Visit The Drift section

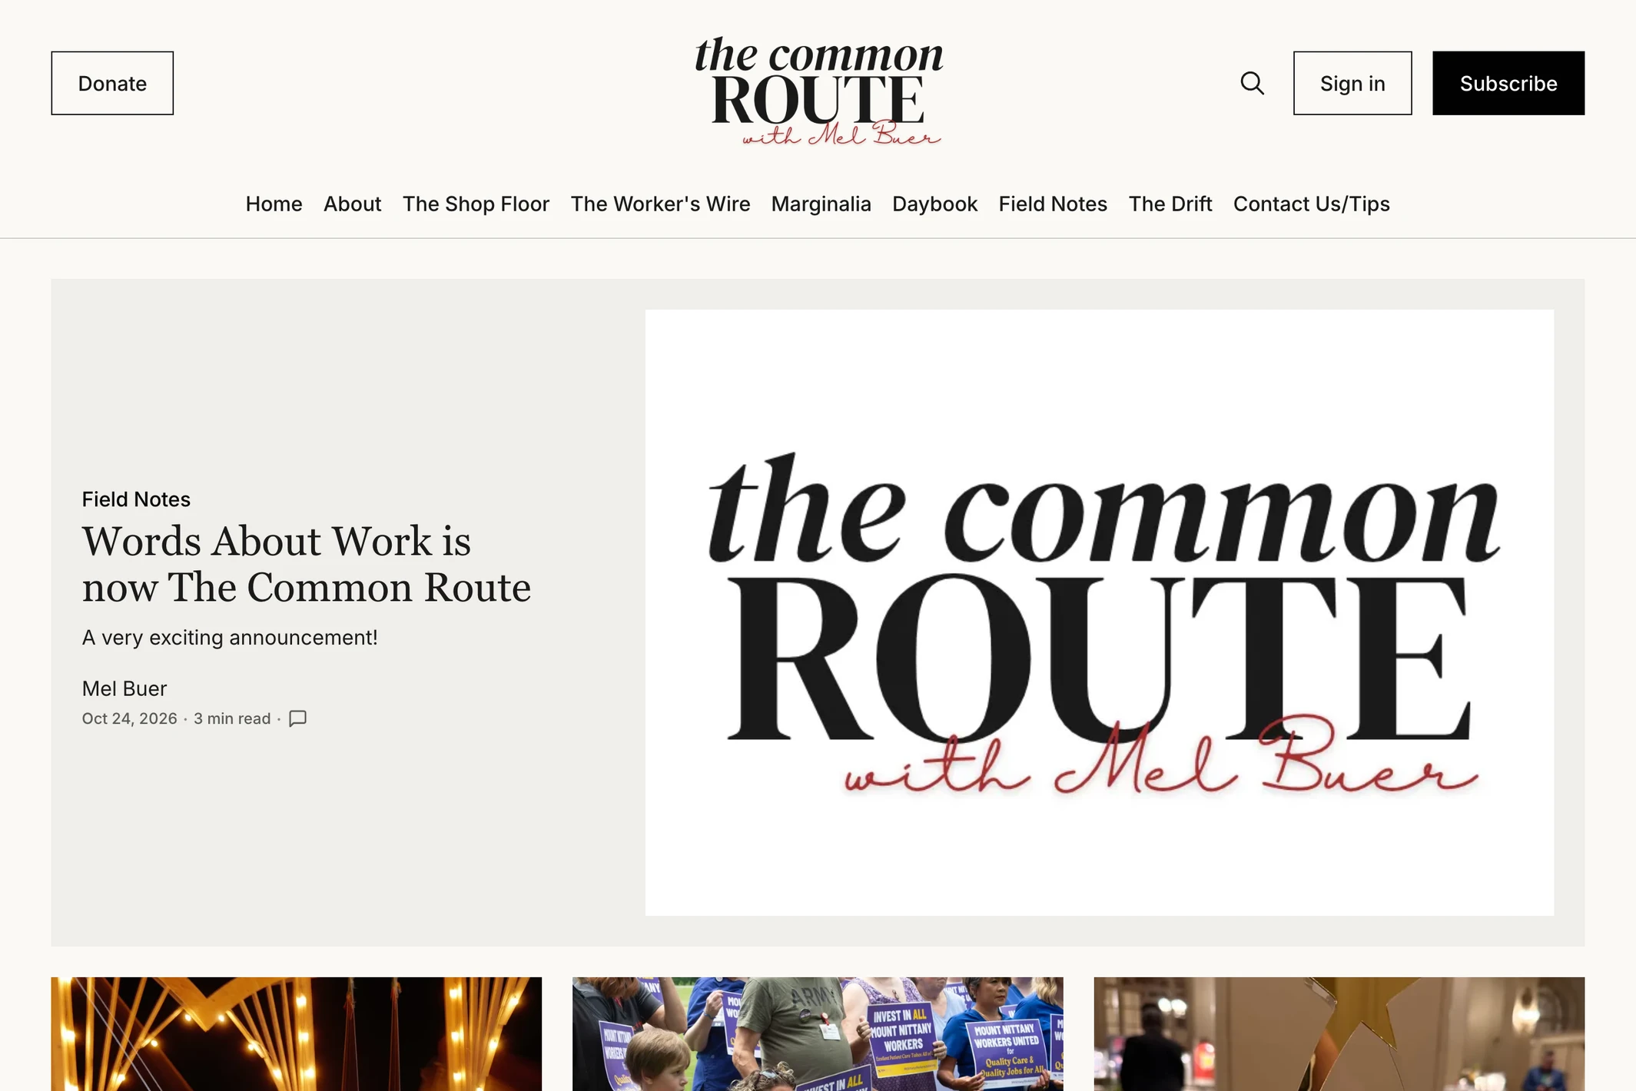[1170, 204]
